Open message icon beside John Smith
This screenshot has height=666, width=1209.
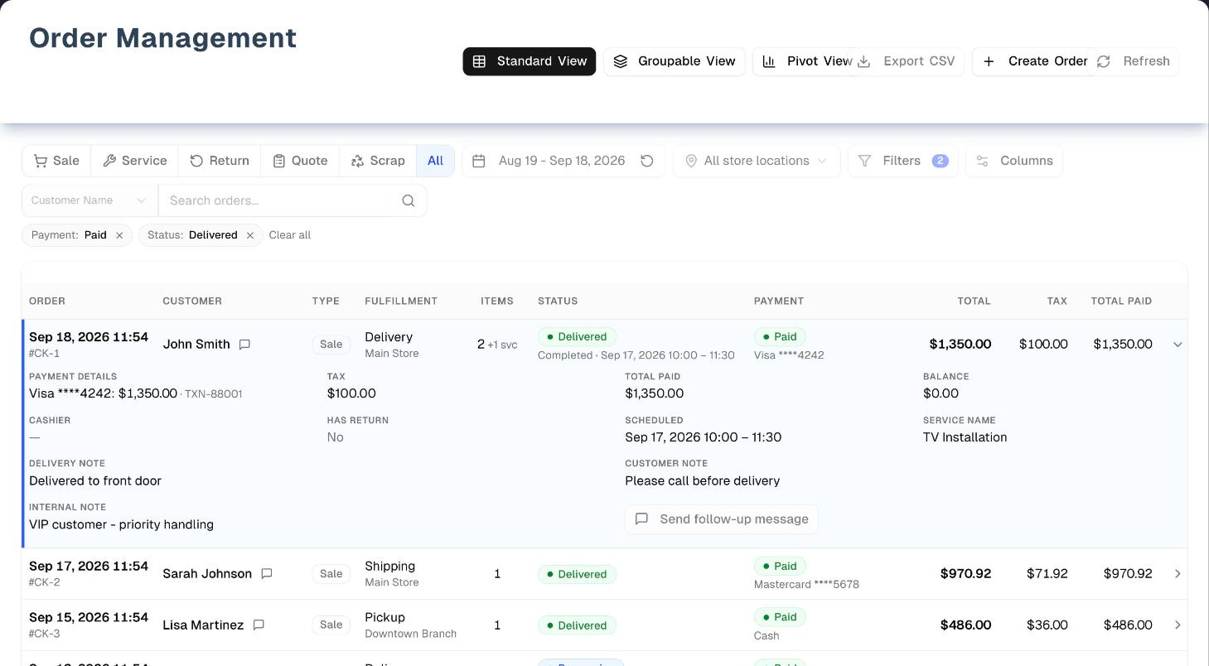click(244, 345)
